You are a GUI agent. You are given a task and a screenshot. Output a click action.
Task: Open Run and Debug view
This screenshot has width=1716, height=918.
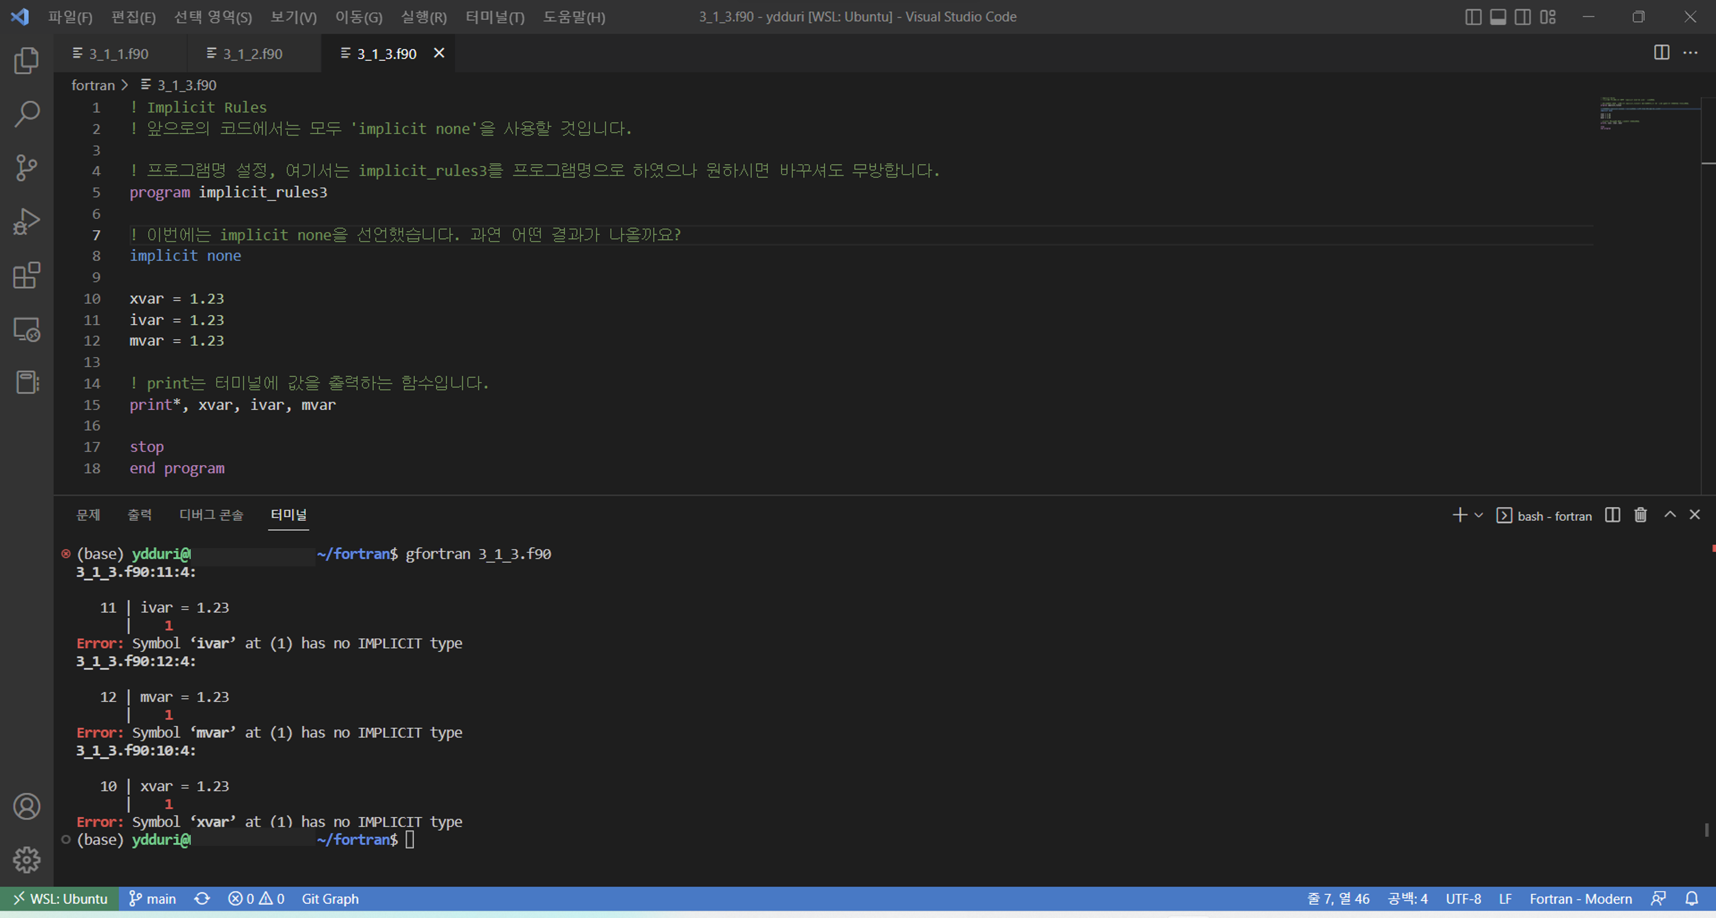point(27,222)
